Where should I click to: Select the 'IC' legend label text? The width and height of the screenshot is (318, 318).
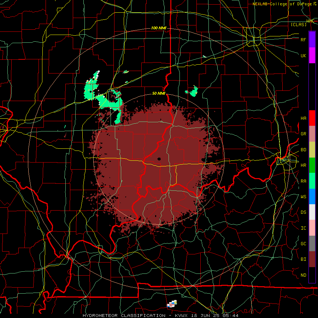(303, 228)
